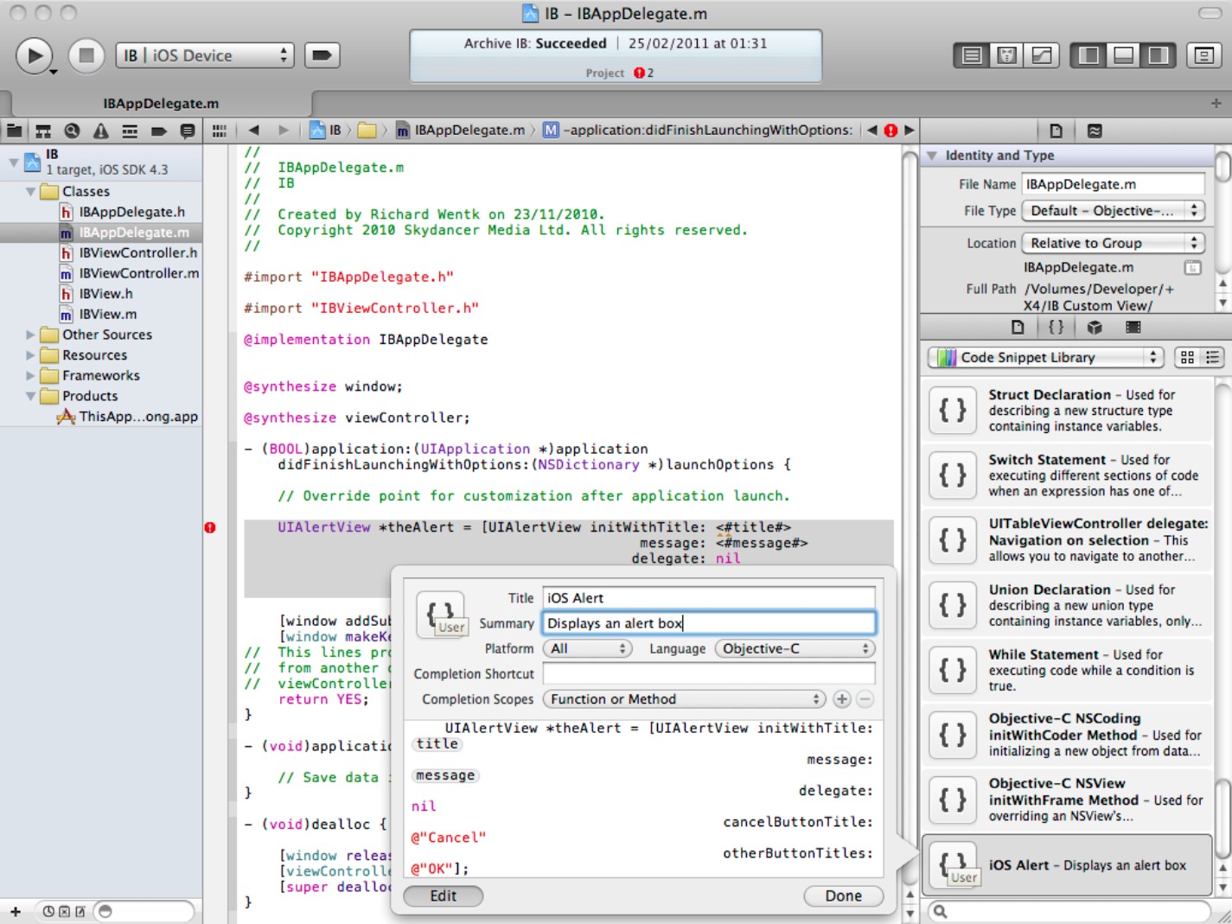Open the Organizer window icon
This screenshot has width=1232, height=924.
[x=1203, y=55]
